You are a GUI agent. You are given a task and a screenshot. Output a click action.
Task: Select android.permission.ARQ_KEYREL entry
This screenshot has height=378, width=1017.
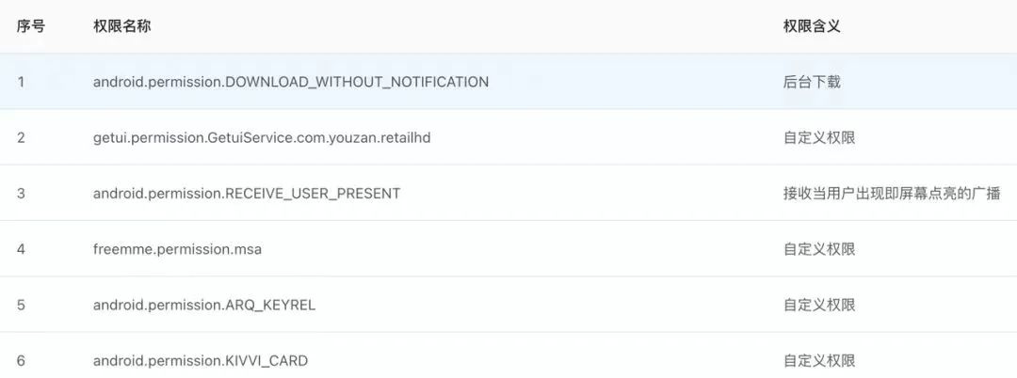tap(204, 305)
